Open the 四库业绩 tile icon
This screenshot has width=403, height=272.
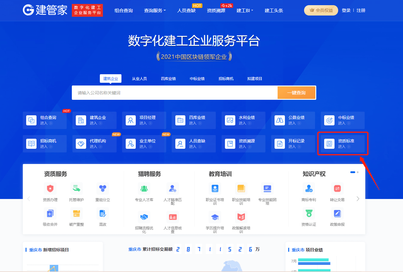tap(180, 120)
